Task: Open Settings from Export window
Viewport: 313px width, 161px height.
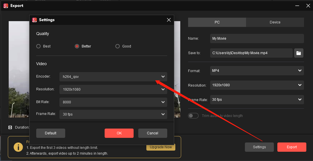Action: (x=259, y=147)
